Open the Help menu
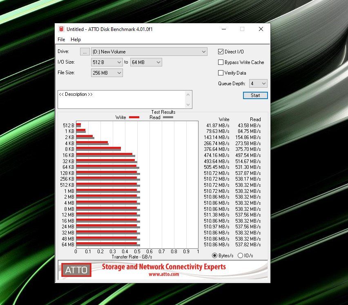 (76, 40)
